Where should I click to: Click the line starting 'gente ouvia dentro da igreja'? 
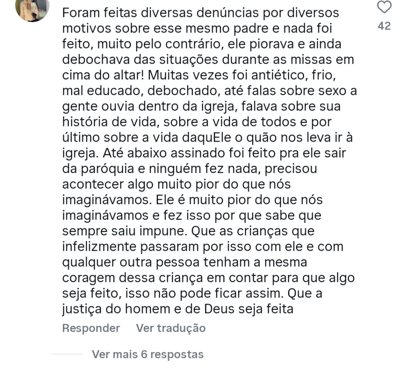pos(201,106)
